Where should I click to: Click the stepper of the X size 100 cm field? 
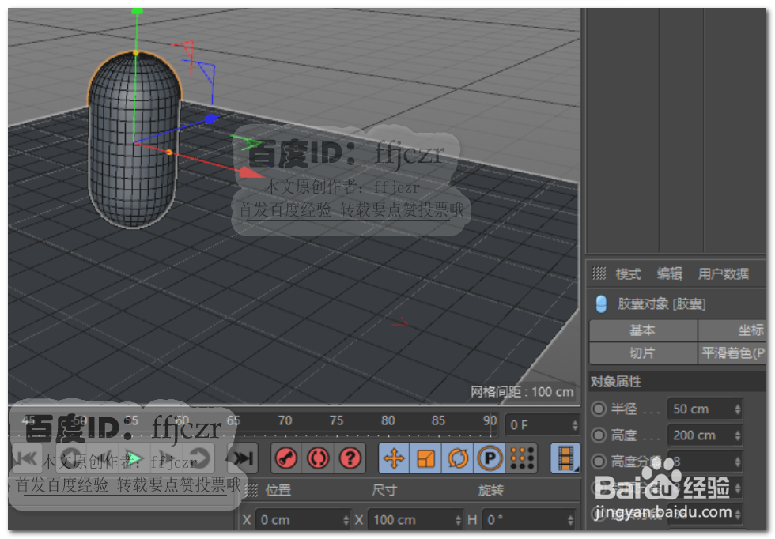click(x=459, y=520)
